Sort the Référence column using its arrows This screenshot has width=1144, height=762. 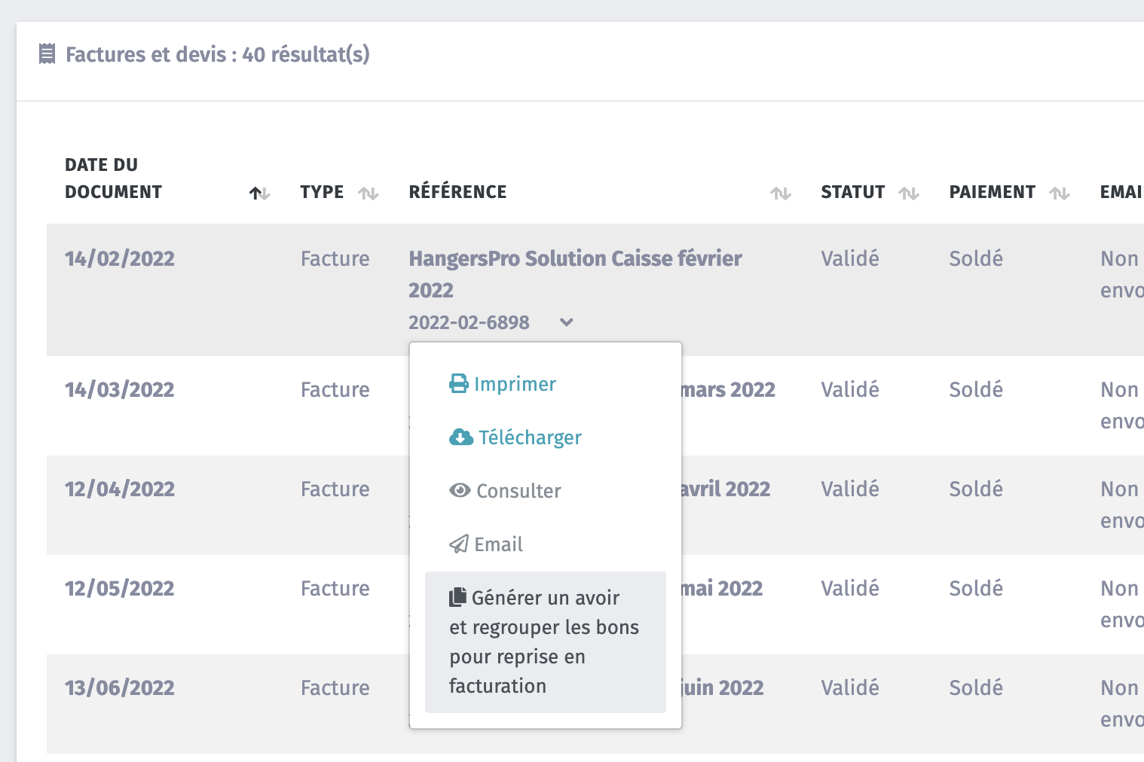click(x=780, y=194)
